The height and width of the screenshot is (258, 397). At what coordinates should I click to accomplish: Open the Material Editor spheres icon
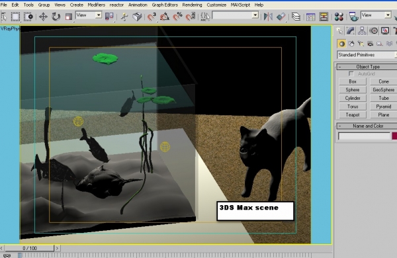pyautogui.click(x=339, y=17)
